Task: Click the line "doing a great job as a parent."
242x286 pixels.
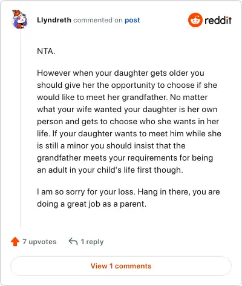Action: tap(92, 204)
